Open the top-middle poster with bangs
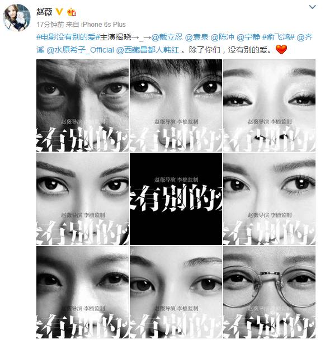 [176, 105]
